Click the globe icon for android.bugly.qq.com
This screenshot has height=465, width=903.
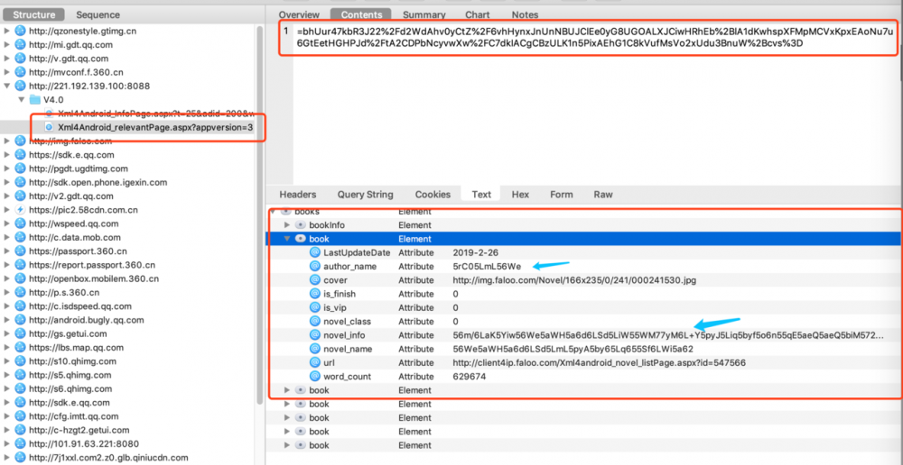coord(21,320)
